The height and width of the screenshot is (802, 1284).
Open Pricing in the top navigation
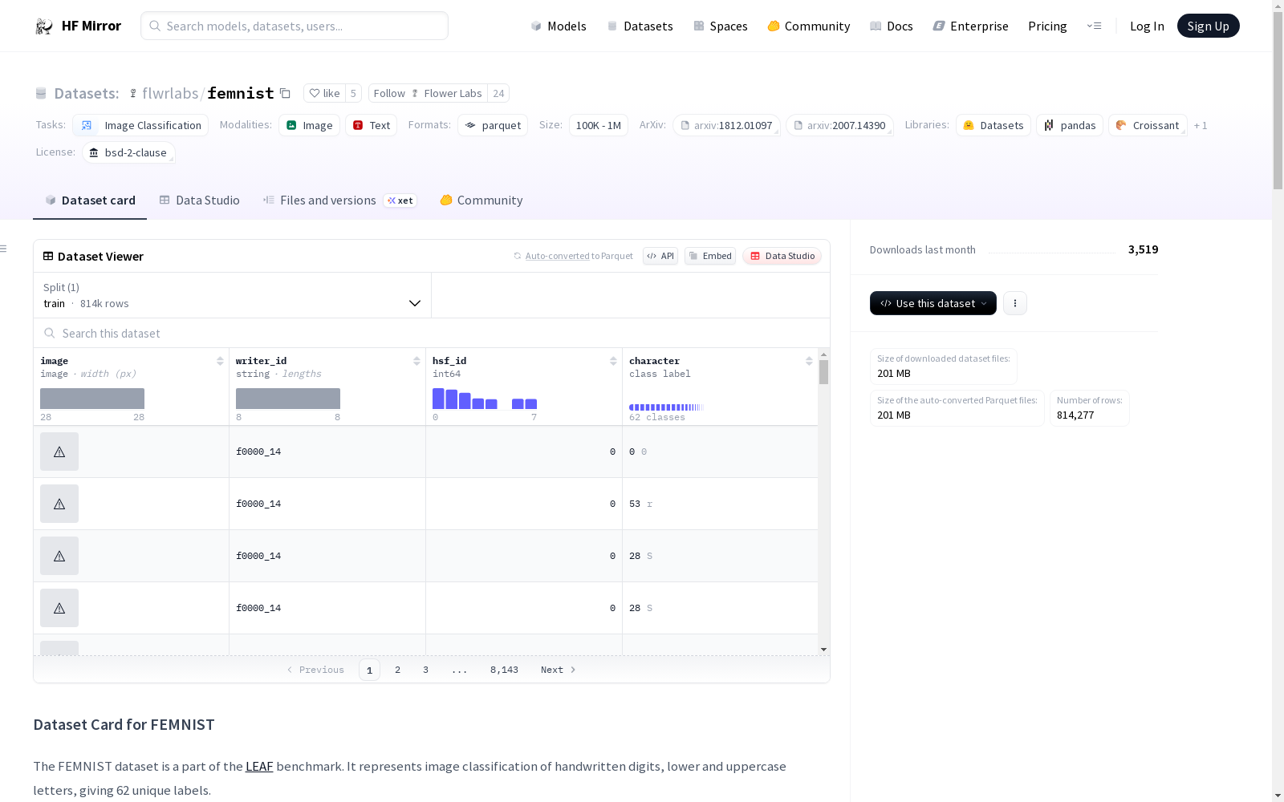click(1047, 26)
